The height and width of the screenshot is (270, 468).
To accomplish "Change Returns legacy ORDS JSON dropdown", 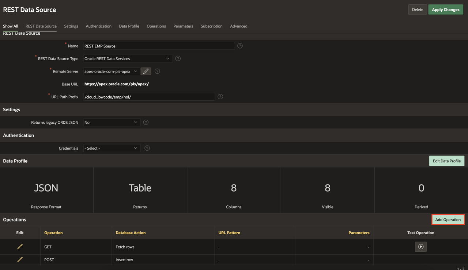I will 111,122.
